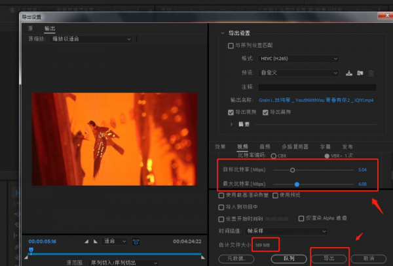This screenshot has width=393, height=266.
Task: Click the 元数据 button
Action: (x=236, y=259)
